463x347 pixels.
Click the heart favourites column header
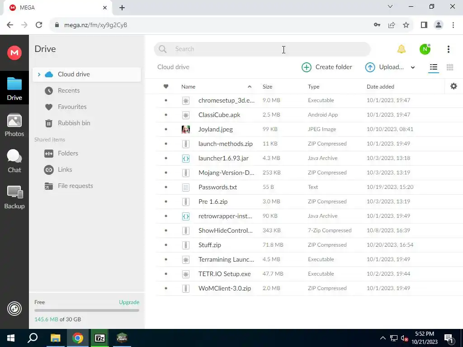166,86
